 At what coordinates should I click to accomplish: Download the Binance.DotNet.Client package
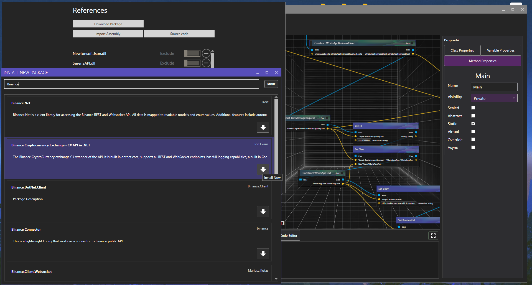(x=263, y=212)
